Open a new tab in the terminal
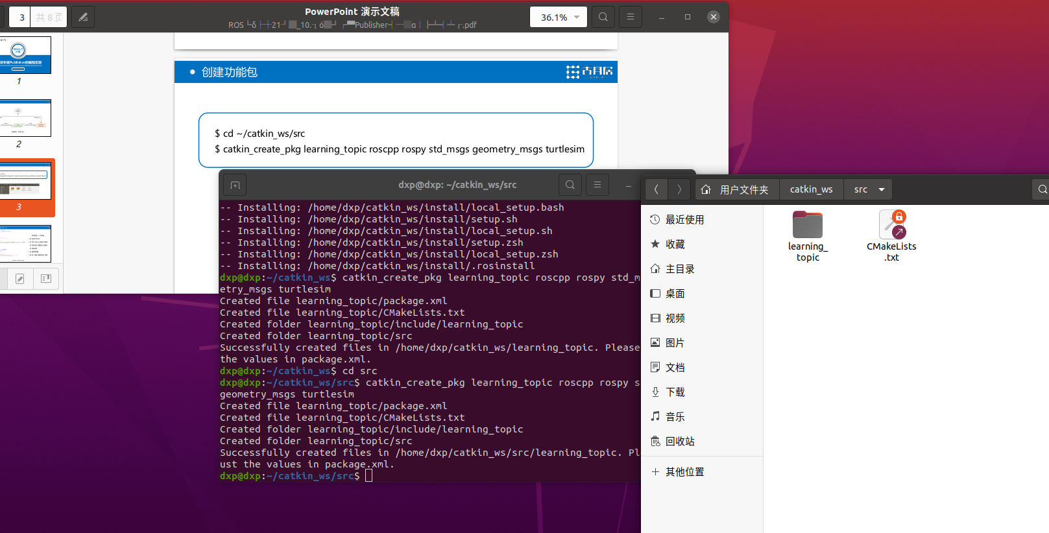Viewport: 1049px width, 533px height. (235, 185)
